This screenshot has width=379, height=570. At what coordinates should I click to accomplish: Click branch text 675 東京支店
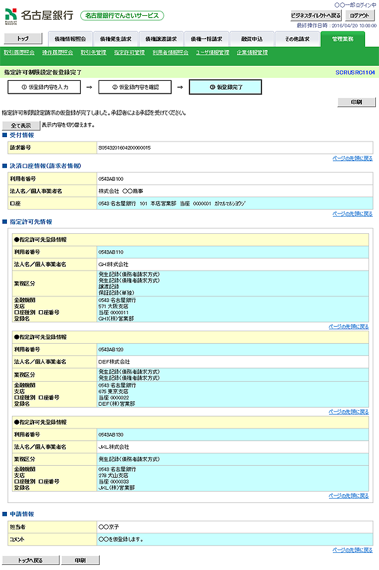(113, 392)
